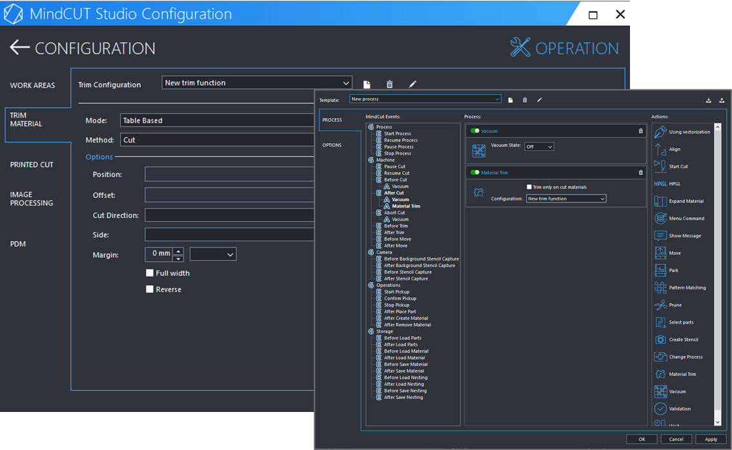
Task: Select Material Trim under After Cut
Action: [x=406, y=206]
